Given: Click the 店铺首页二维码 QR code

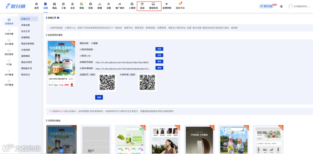Looking at the screenshot, I should tap(107, 82).
